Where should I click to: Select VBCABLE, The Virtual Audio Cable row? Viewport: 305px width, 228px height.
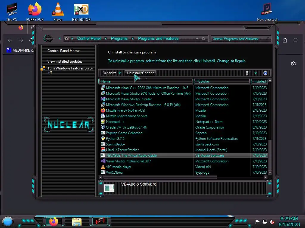tap(183, 155)
